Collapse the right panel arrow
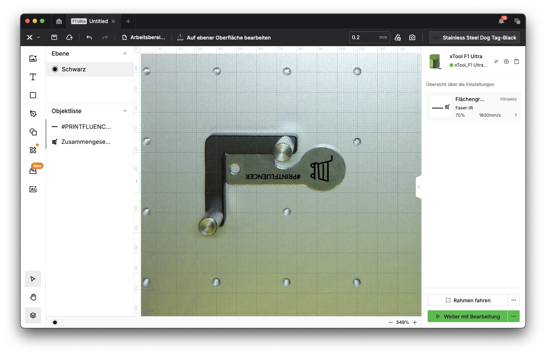The image size is (546, 355). click(418, 187)
